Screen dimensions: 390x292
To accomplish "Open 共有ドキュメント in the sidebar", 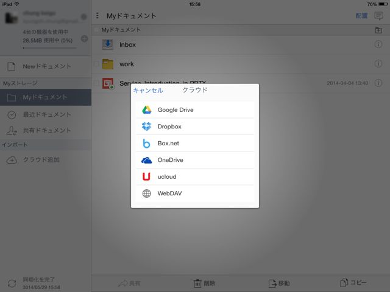I will (46, 131).
